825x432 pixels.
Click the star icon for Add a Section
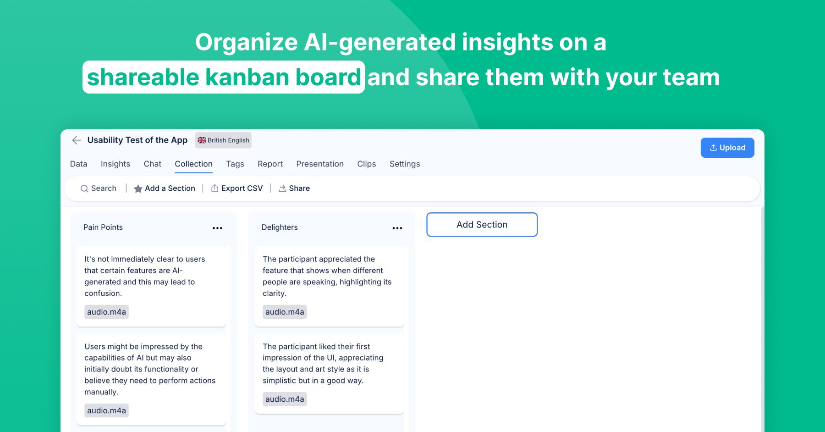tap(138, 188)
